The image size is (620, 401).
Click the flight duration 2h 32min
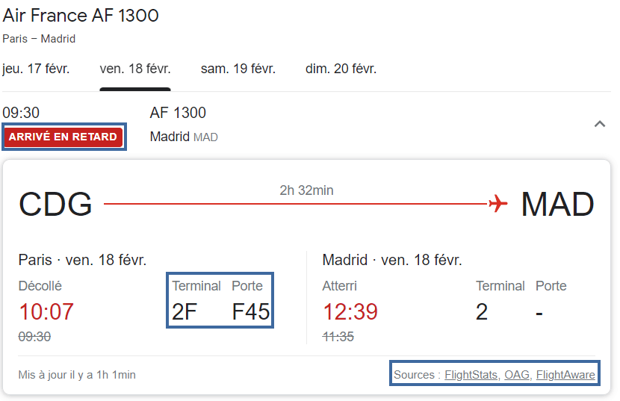click(306, 190)
